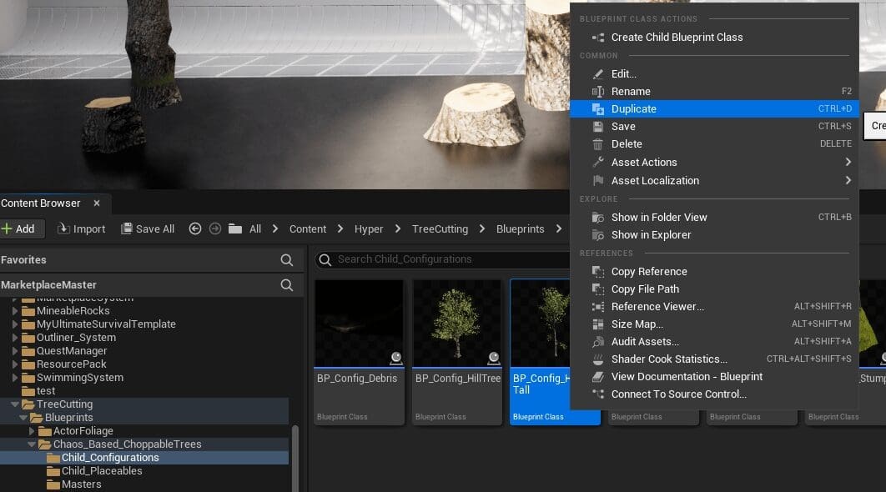Collapse the TreeCutting folder in the tree
886x492 pixels.
coord(15,404)
